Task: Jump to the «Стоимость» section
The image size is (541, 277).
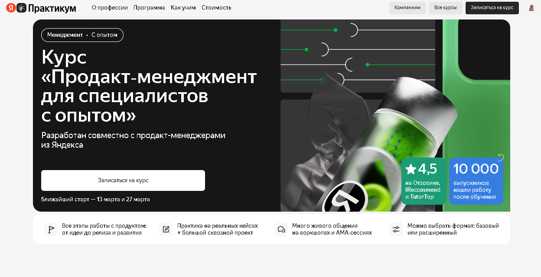Action: pos(216,8)
